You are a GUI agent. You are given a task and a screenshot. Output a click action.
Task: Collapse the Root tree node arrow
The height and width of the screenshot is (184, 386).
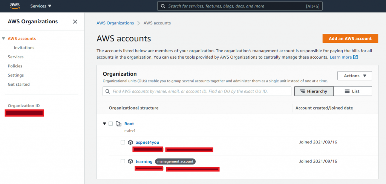104,123
